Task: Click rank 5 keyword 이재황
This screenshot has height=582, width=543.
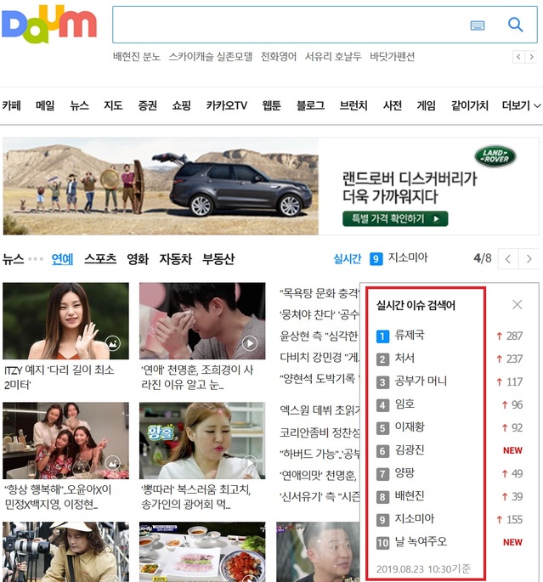Action: click(410, 427)
